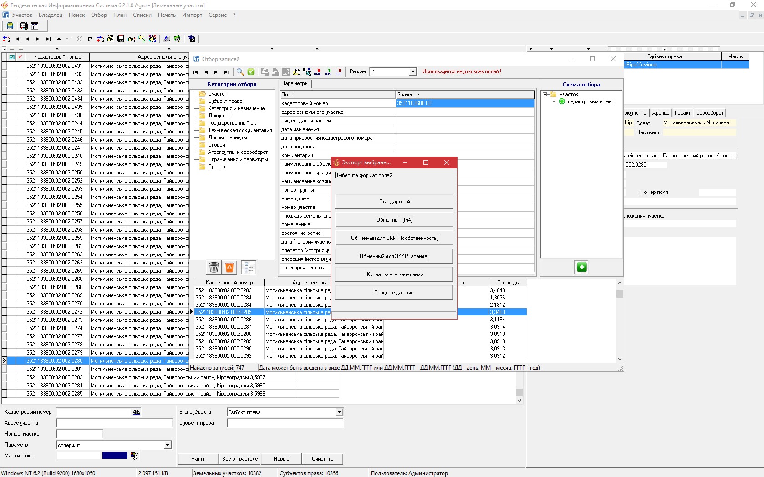
Task: Click the dark blue Маркировка color swatch
Action: pos(115,456)
